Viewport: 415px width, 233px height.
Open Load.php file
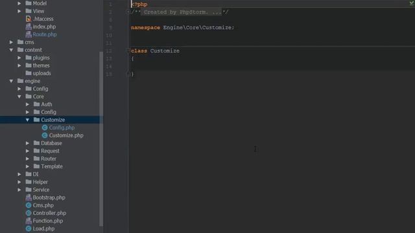click(x=43, y=228)
